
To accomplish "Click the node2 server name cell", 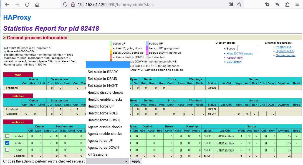I will [19, 136].
